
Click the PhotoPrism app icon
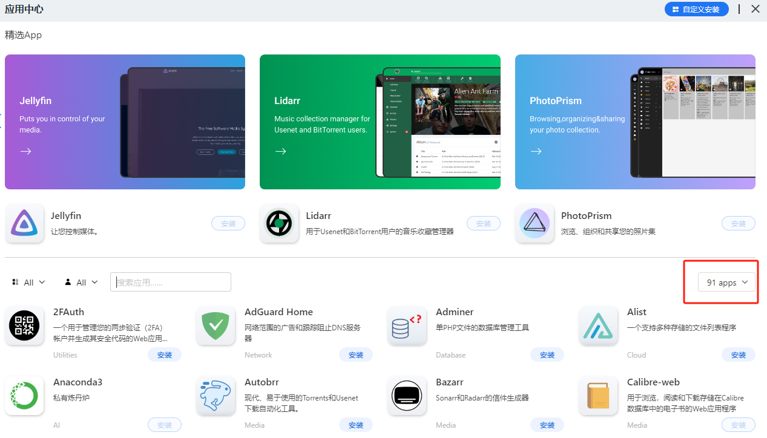point(535,223)
